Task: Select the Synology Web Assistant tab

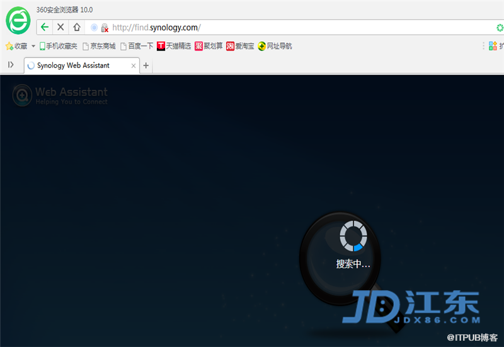Action: click(x=82, y=66)
